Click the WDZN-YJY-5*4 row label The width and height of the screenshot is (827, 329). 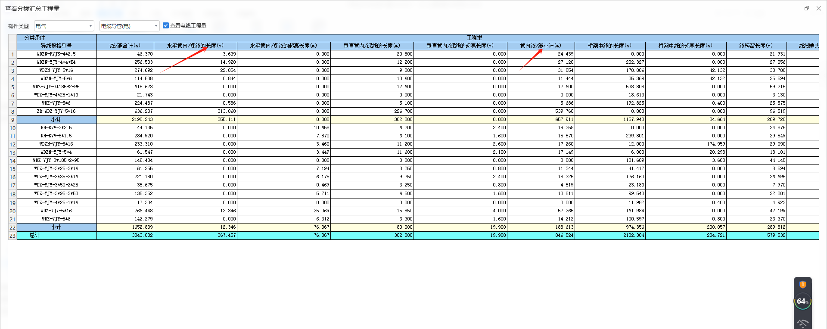click(56, 152)
